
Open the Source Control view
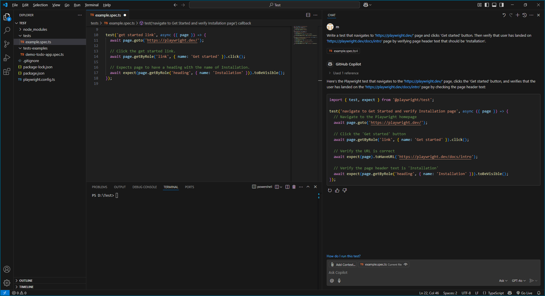coord(7,44)
